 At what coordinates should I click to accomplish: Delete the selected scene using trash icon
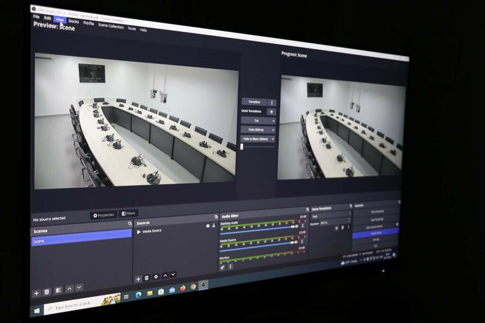(47, 292)
